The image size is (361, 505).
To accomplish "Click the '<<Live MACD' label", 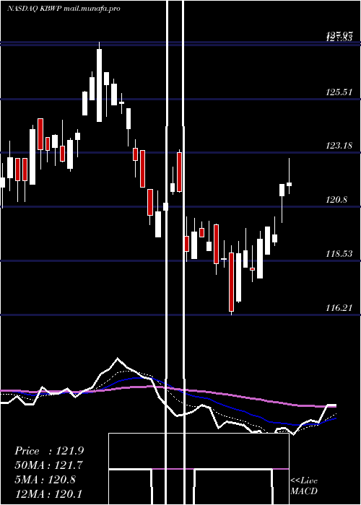I will coord(304,486).
